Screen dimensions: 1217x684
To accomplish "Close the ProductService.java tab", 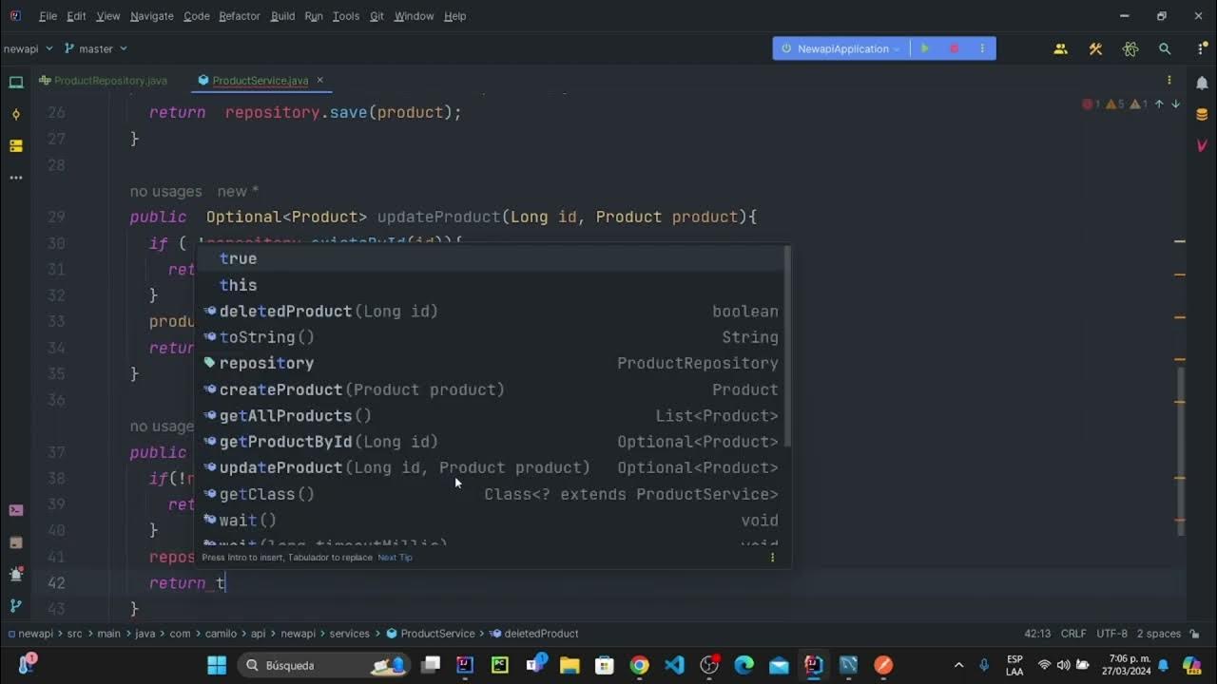I will (320, 81).
